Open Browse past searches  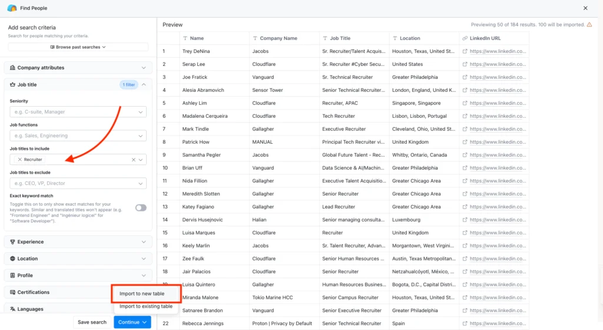(x=78, y=47)
